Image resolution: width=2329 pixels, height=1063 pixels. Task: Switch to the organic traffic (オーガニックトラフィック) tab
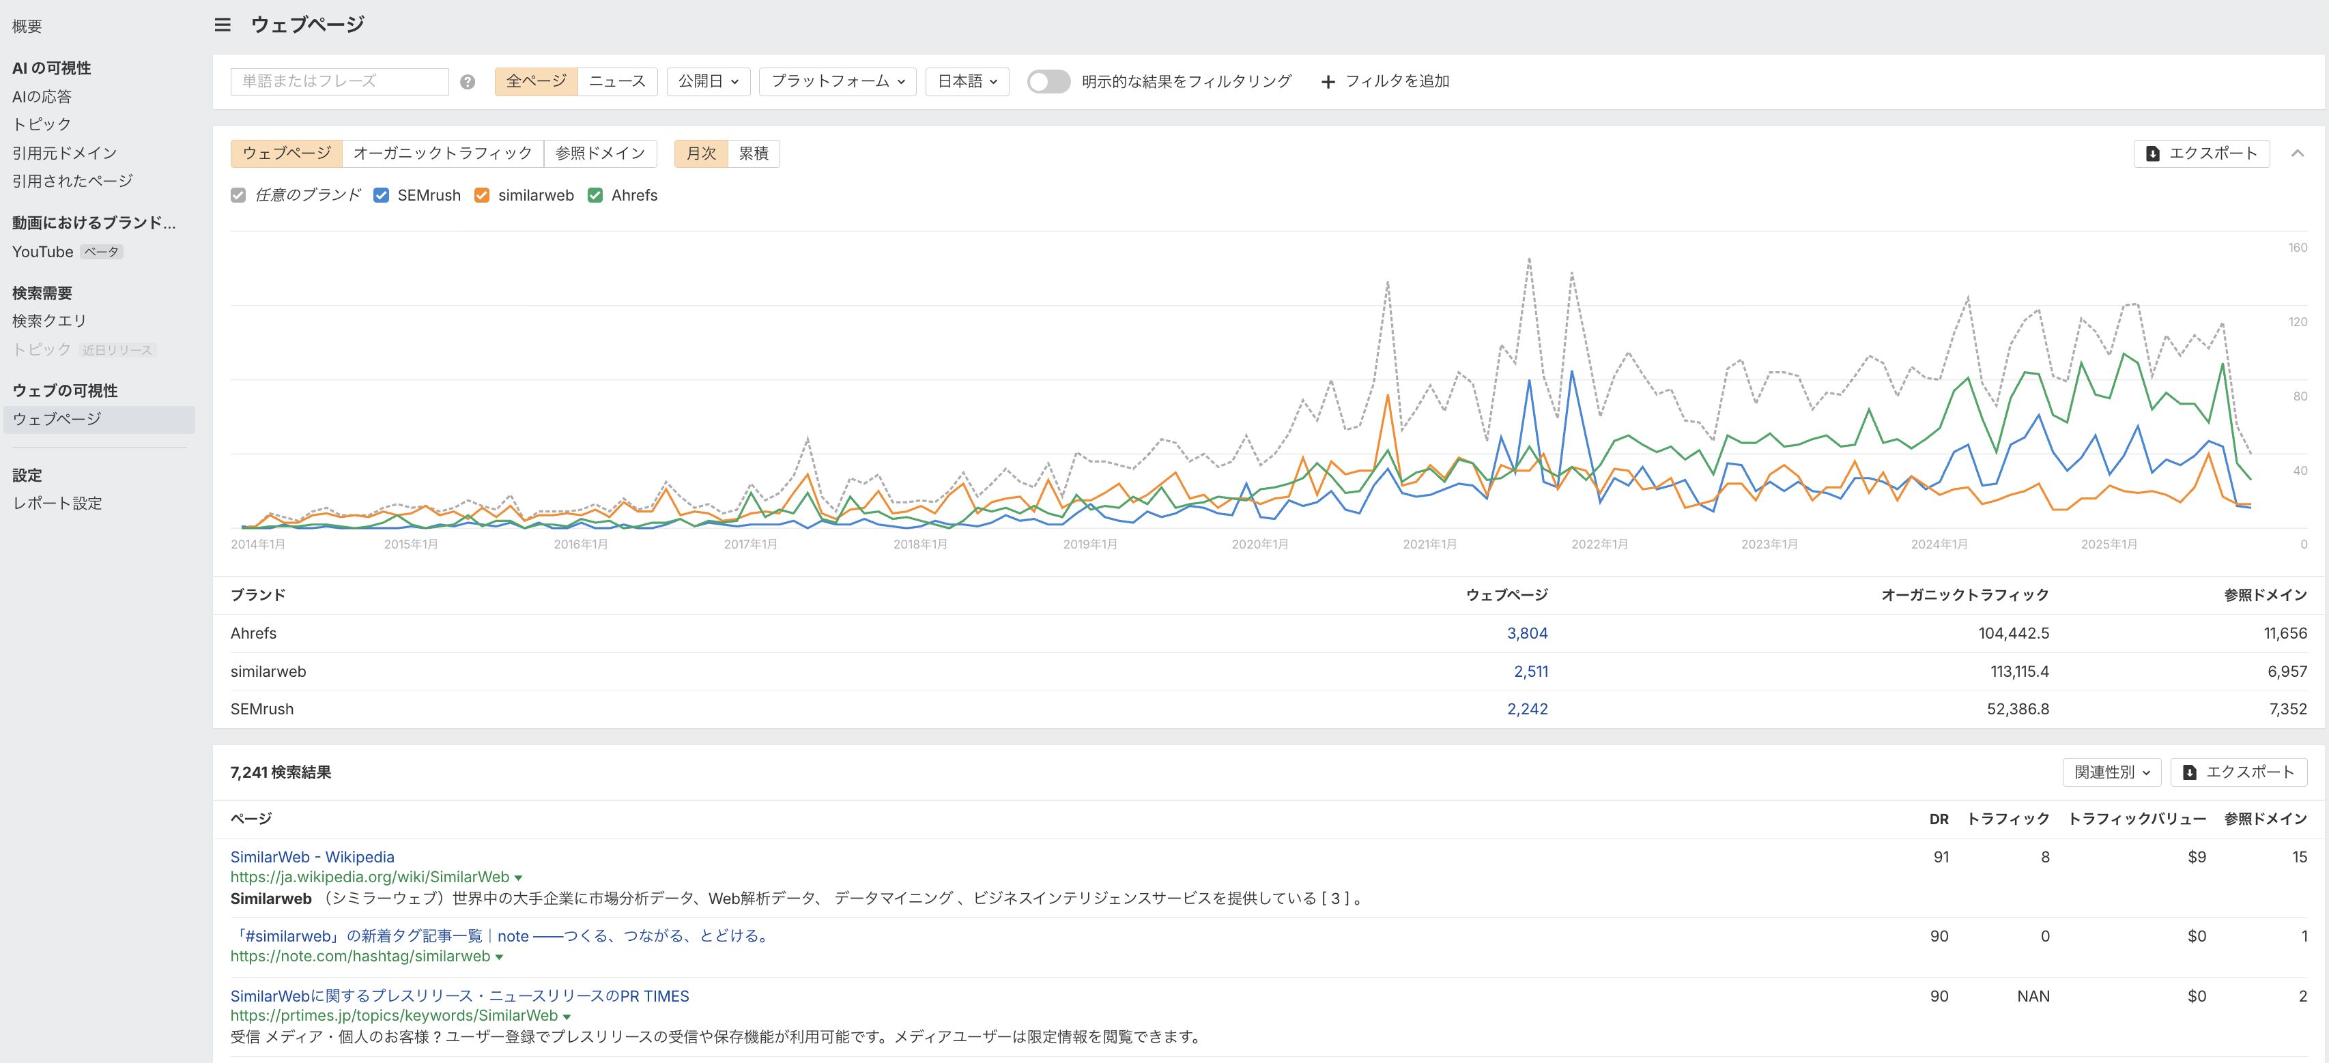(x=442, y=154)
